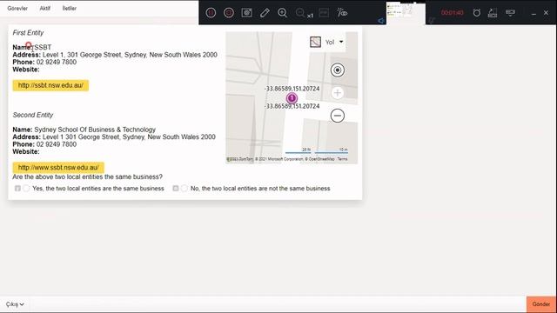
Task: Click the purple map pin numbered 1
Action: point(292,98)
